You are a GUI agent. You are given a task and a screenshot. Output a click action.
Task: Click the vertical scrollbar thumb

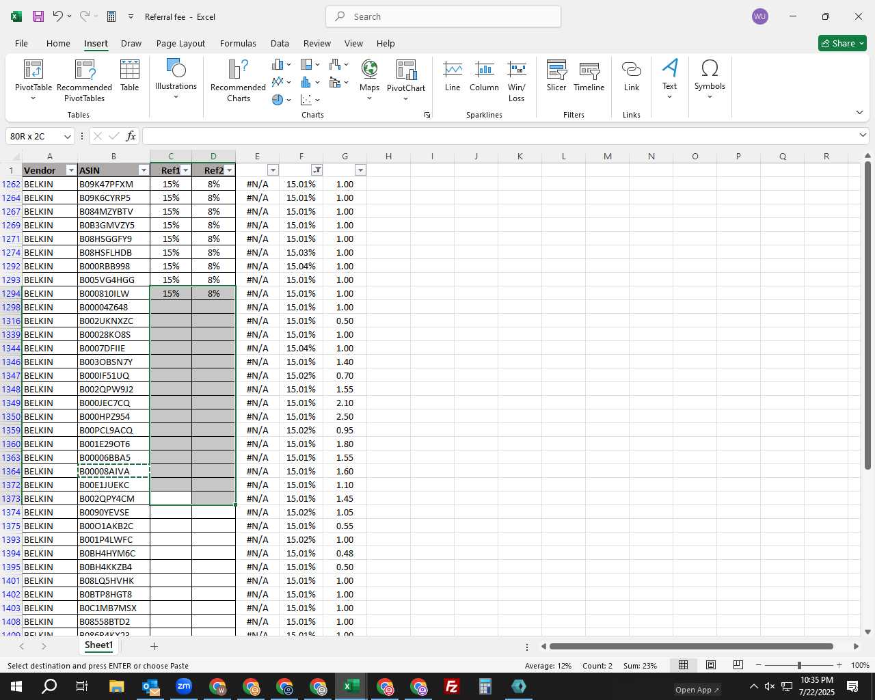click(867, 315)
